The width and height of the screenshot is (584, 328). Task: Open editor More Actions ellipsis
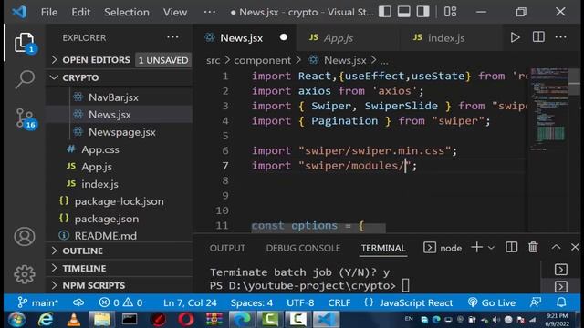click(560, 37)
